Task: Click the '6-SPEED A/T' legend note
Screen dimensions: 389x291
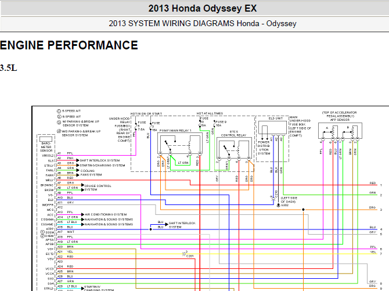Action: (71, 116)
